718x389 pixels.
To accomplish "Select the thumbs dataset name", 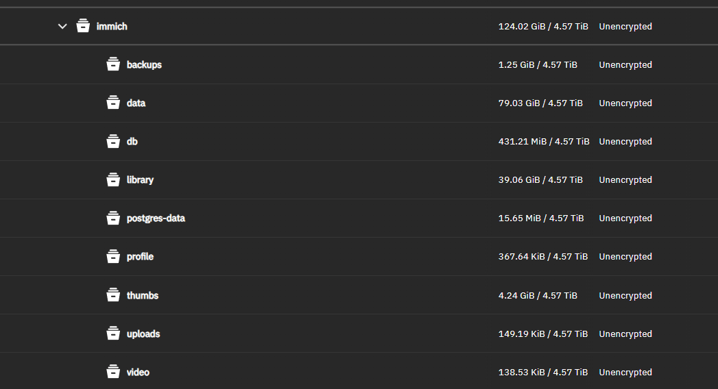I will 143,296.
